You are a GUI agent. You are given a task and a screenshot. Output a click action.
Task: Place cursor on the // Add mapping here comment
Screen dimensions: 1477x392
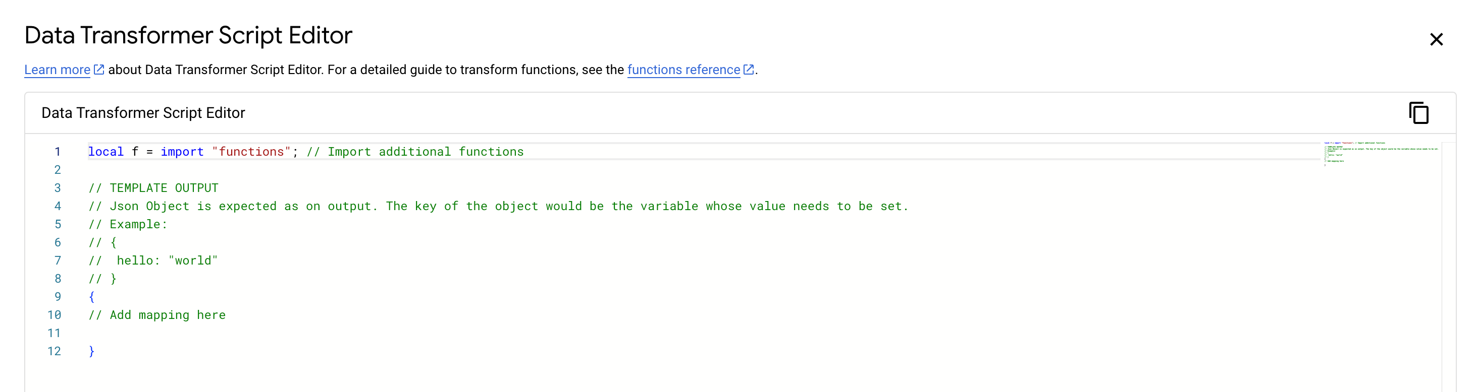pyautogui.click(x=156, y=314)
